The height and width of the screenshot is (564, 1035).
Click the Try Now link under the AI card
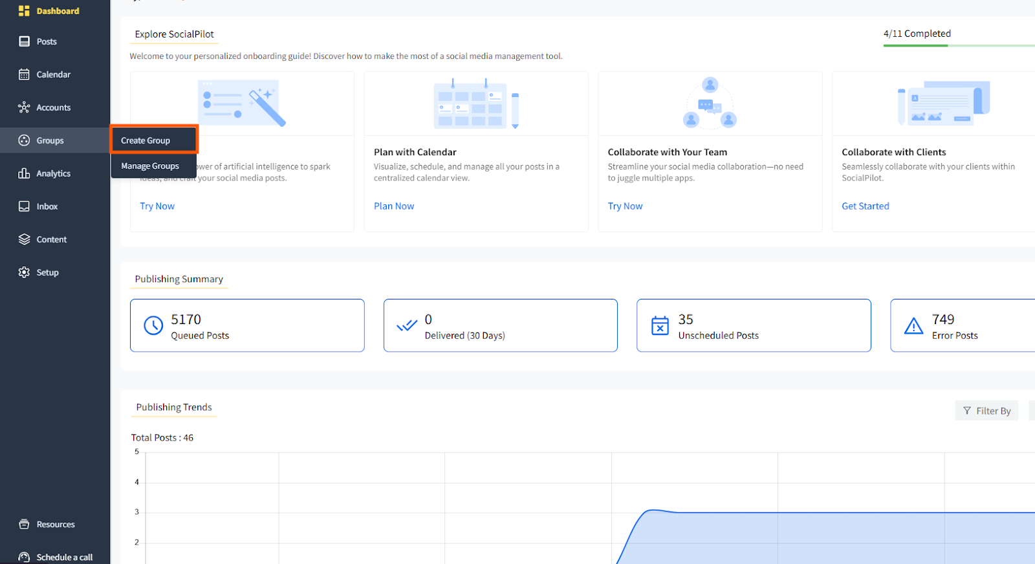click(157, 206)
